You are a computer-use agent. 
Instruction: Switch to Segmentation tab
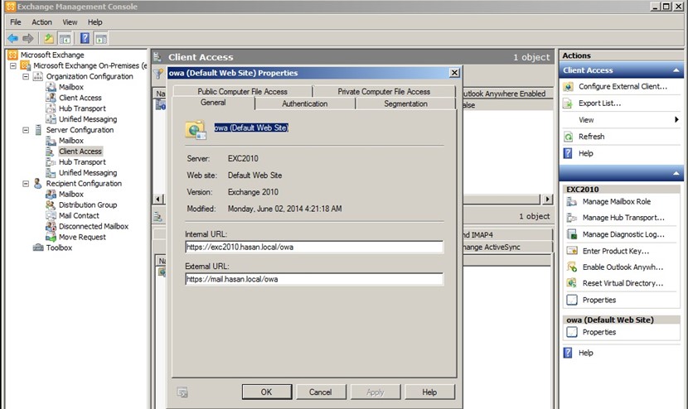point(405,103)
